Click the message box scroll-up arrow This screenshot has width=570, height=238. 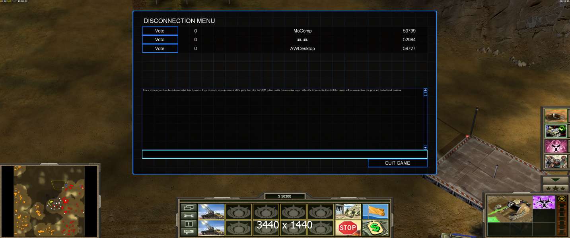pyautogui.click(x=425, y=90)
